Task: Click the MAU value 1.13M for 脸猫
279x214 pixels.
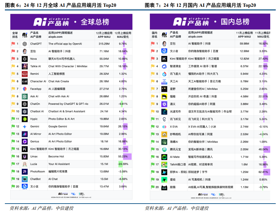Action: pyautogui.click(x=244, y=187)
